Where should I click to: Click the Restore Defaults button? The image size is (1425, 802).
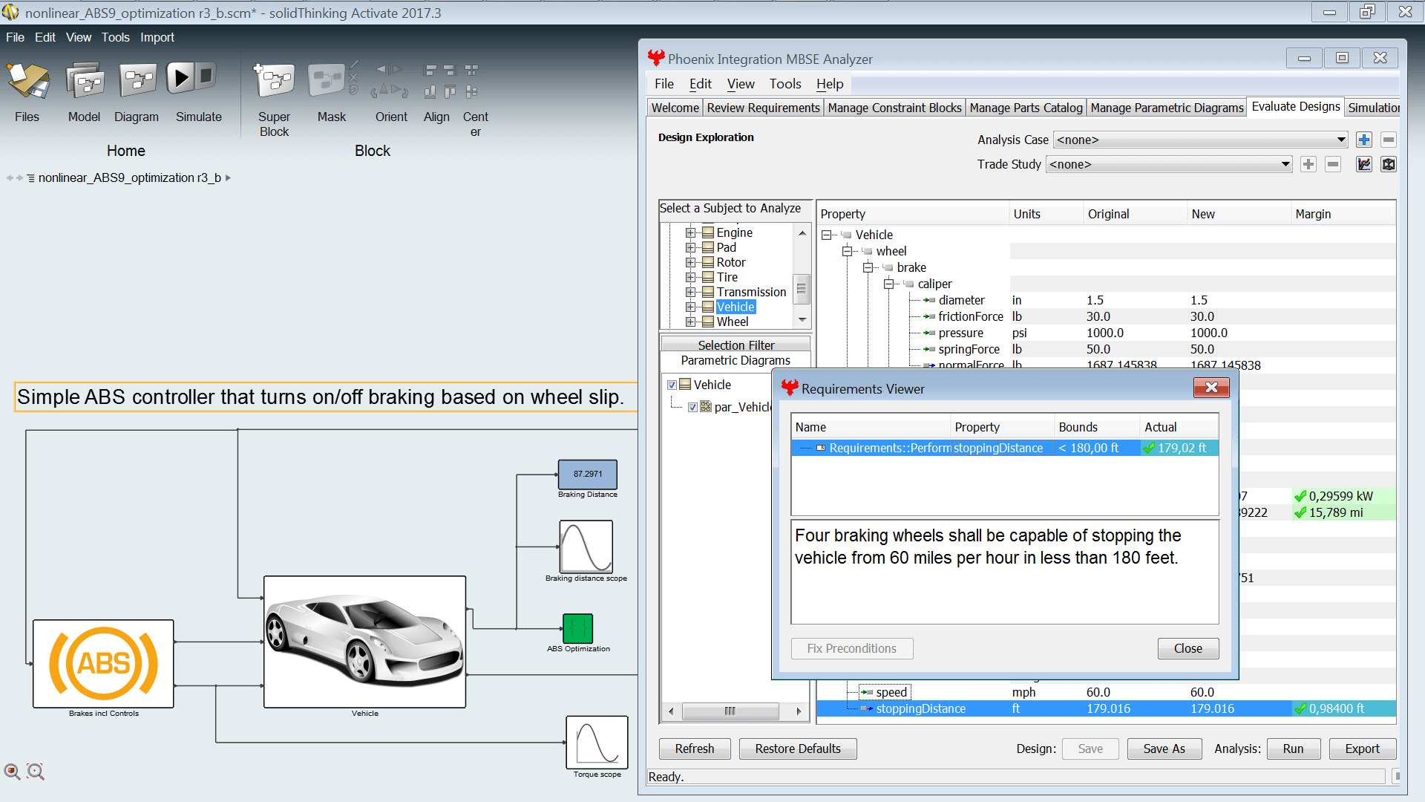[798, 749]
